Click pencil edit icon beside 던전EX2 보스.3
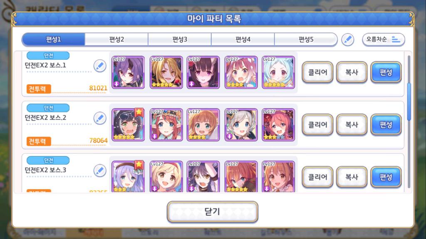 (100, 171)
